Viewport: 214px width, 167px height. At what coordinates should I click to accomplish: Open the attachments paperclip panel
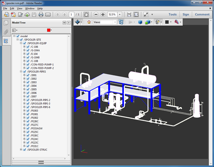pyautogui.click(x=6, y=32)
